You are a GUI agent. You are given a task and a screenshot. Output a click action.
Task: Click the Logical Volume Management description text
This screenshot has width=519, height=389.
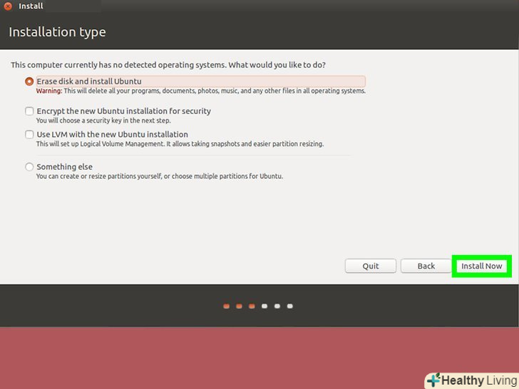[180, 144]
